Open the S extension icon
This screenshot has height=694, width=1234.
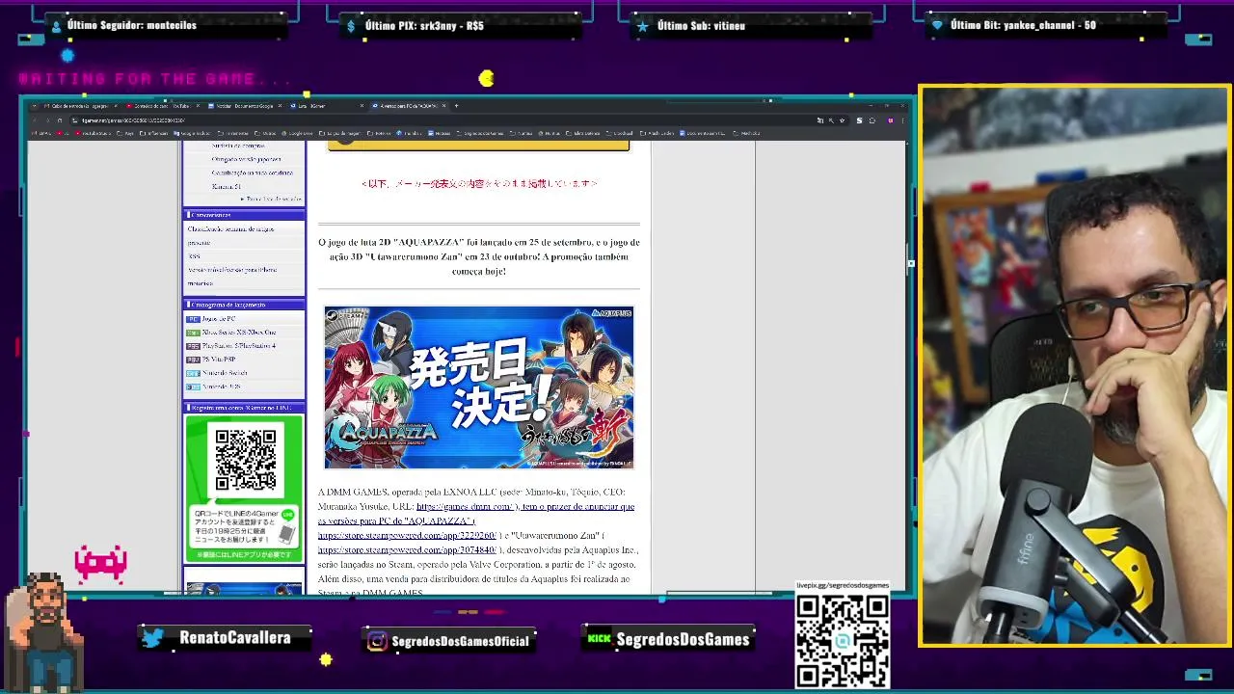click(x=860, y=120)
